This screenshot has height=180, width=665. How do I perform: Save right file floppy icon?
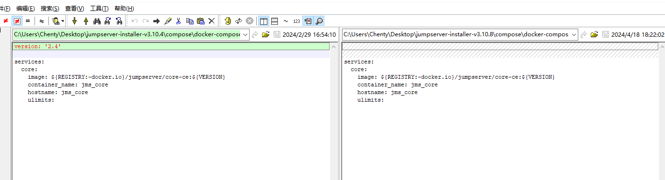606,34
